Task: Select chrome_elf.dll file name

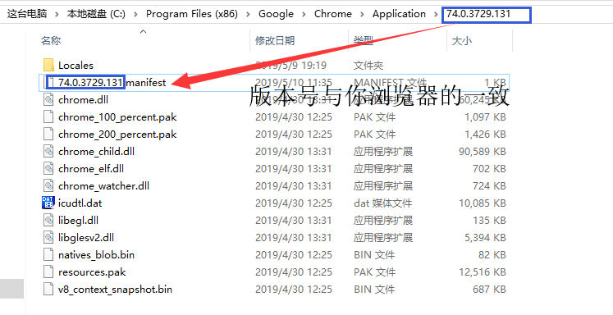Action: pos(91,168)
